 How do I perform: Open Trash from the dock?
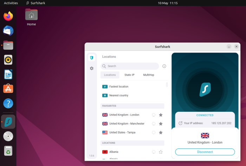[8, 151]
